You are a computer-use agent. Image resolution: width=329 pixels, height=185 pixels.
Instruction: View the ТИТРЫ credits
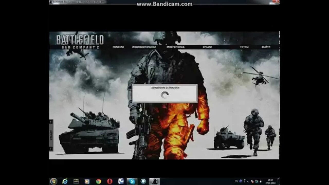coord(244,47)
